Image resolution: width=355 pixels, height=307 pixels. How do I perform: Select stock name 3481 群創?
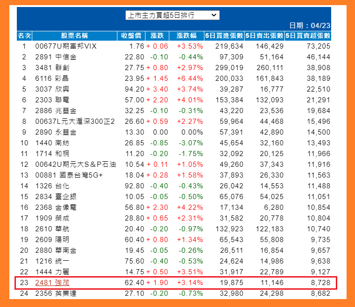52,68
